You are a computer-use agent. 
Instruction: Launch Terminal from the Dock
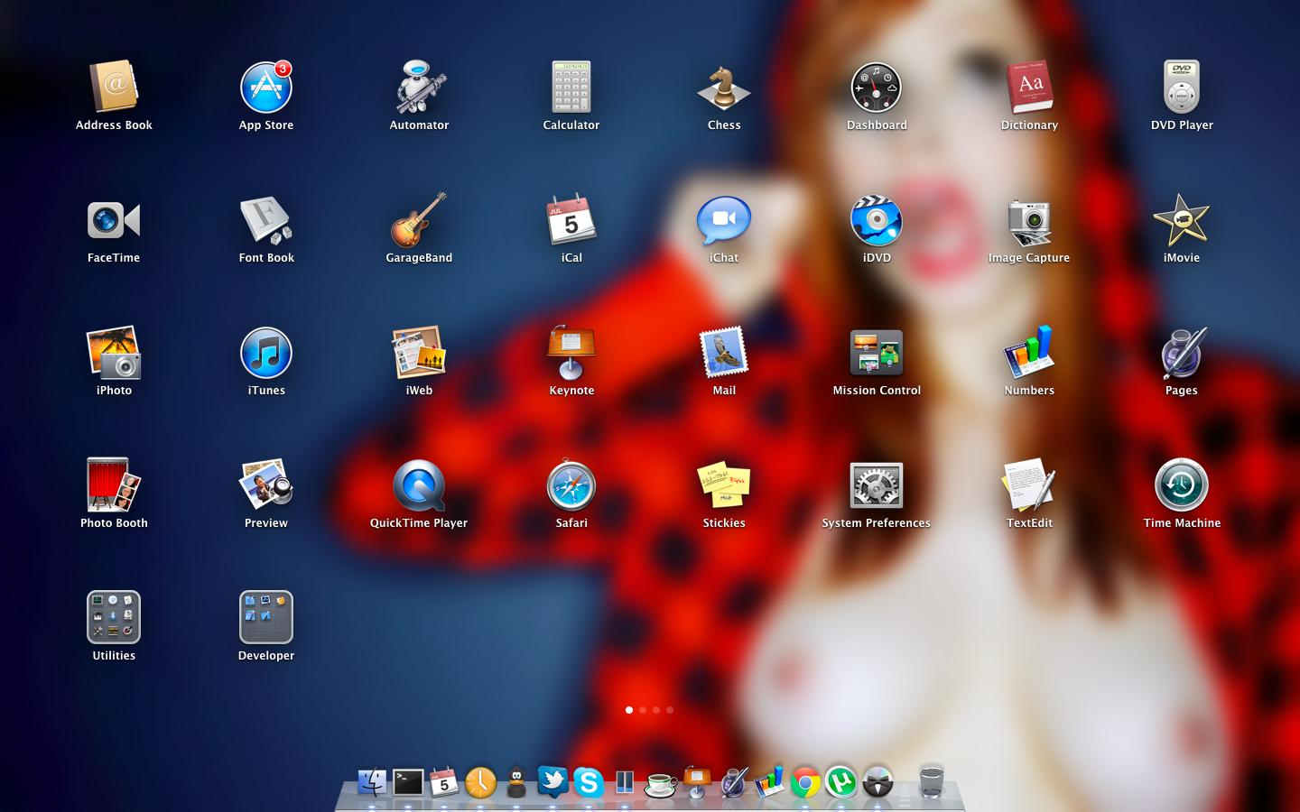coord(408,782)
